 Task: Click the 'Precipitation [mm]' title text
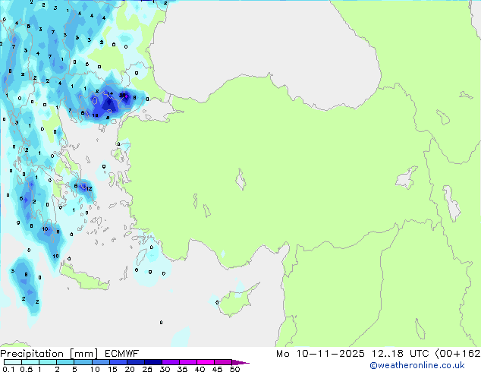[x=49, y=354]
